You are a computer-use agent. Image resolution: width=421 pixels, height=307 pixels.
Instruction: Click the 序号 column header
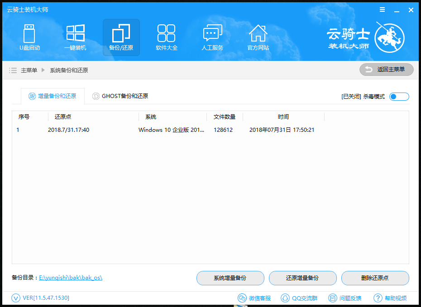pyautogui.click(x=24, y=117)
